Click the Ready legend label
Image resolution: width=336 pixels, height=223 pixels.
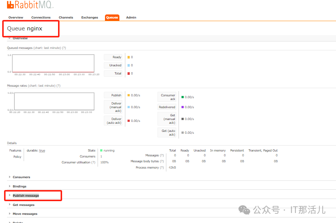coord(113,57)
